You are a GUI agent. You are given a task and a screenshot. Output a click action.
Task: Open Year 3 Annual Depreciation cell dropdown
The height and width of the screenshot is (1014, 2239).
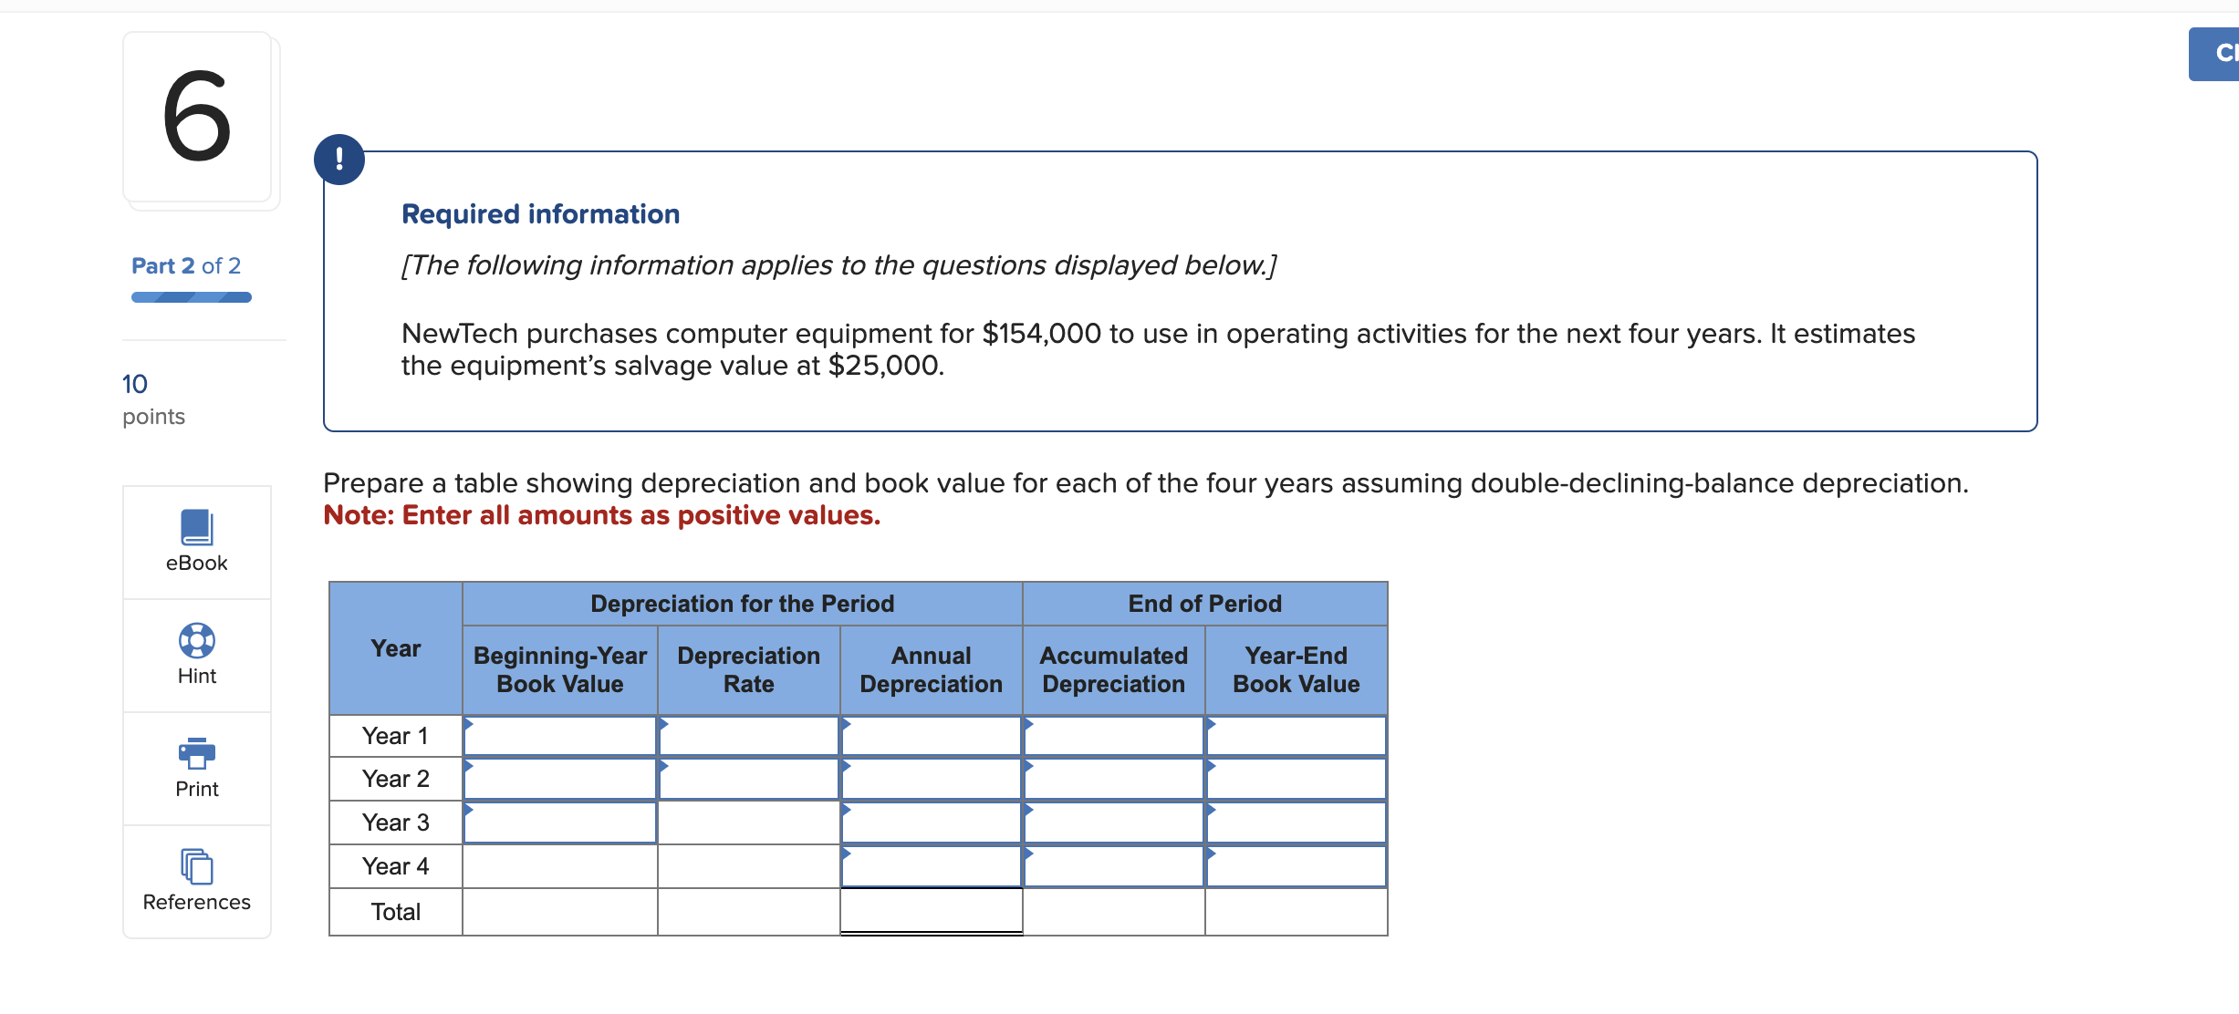tap(845, 813)
